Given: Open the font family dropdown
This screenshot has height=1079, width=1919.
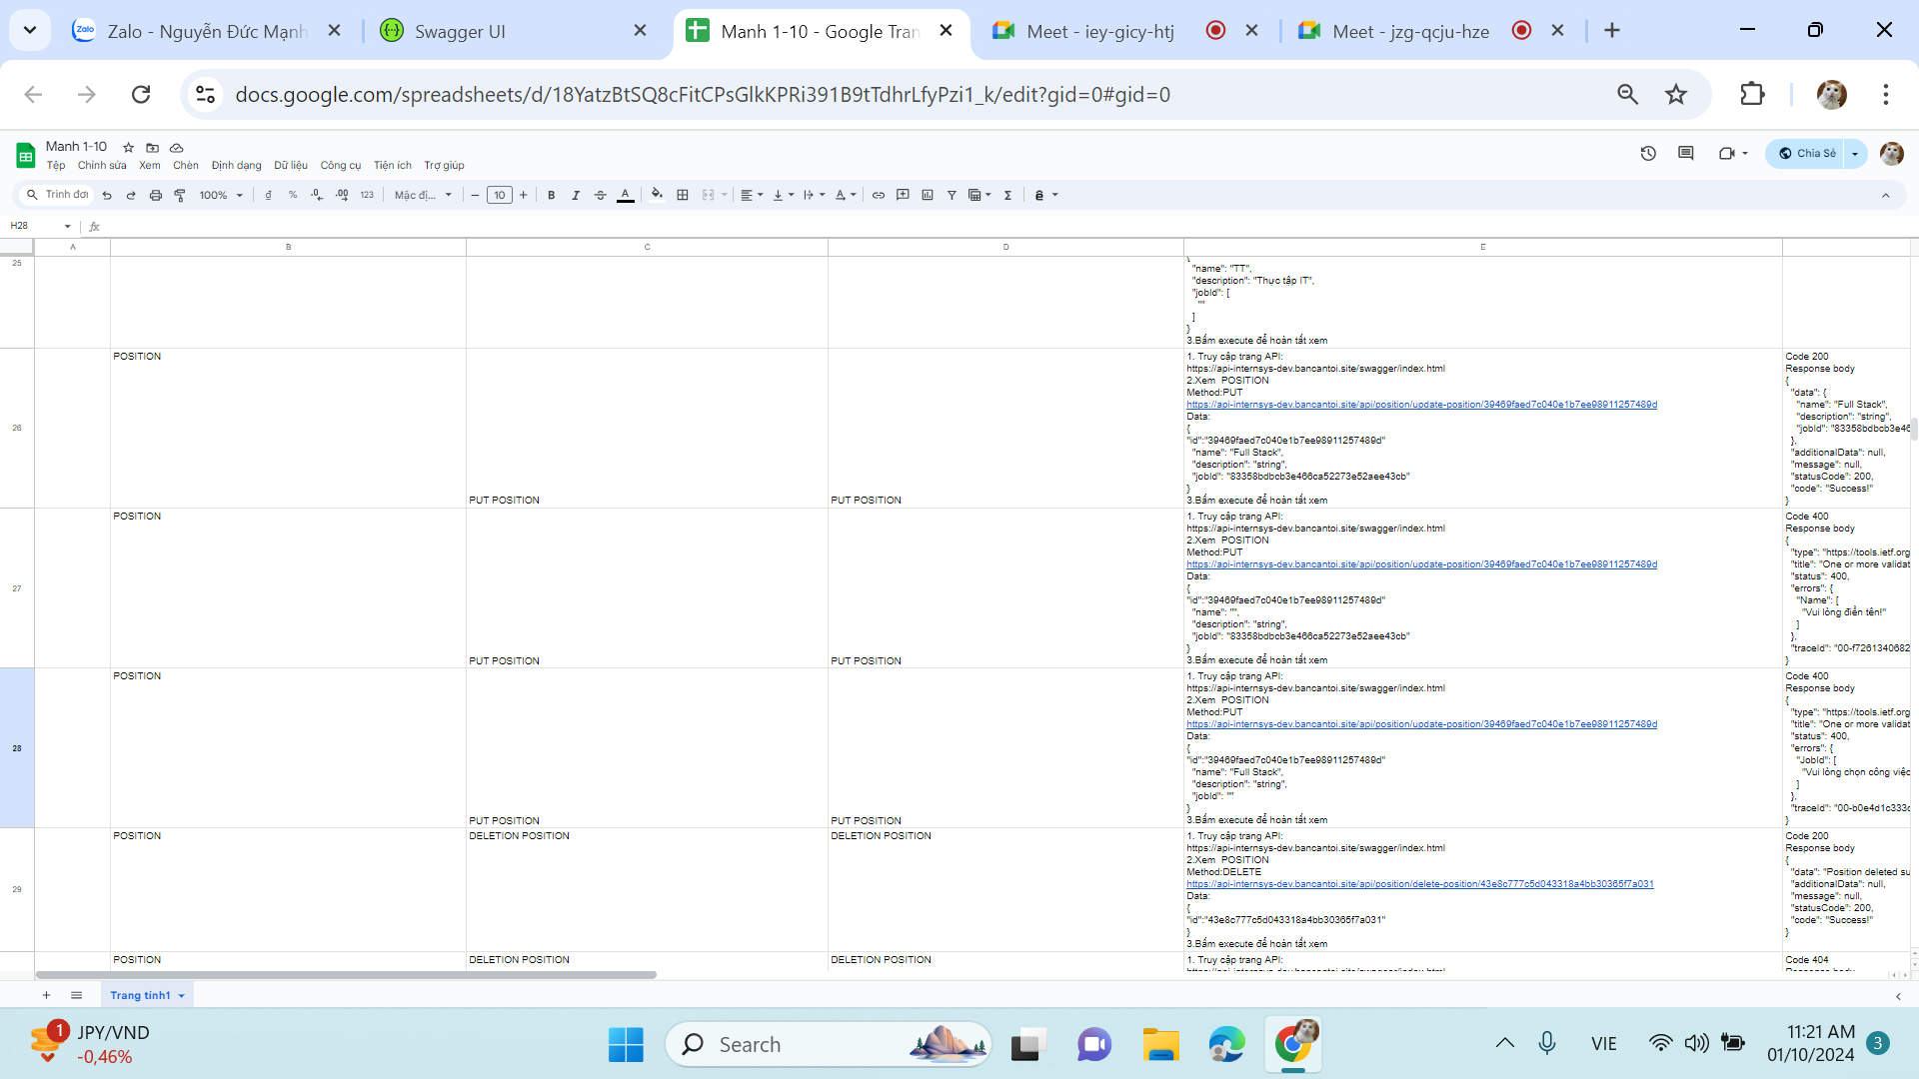Looking at the screenshot, I should click(423, 195).
